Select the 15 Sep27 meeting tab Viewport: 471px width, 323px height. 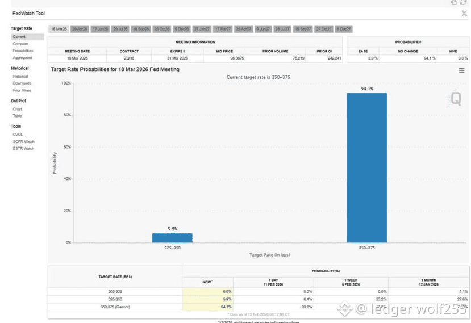[x=303, y=29]
